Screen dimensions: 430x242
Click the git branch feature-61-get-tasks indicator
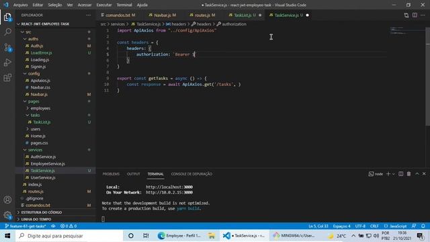(26, 226)
